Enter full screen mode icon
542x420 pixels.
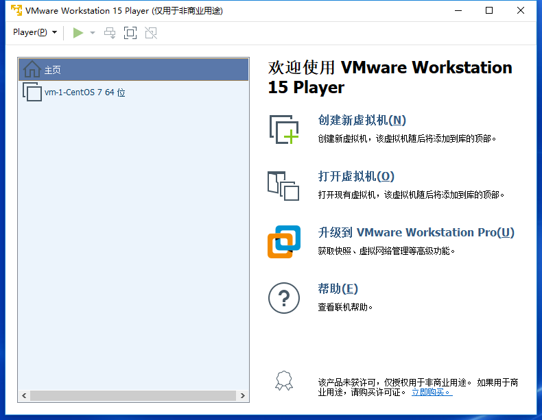point(130,33)
